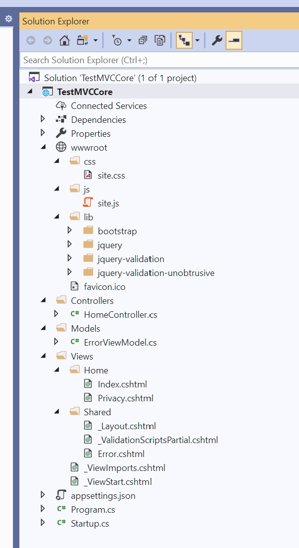The width and height of the screenshot is (299, 548).
Task: Click the Back navigation arrow
Action: (x=30, y=39)
